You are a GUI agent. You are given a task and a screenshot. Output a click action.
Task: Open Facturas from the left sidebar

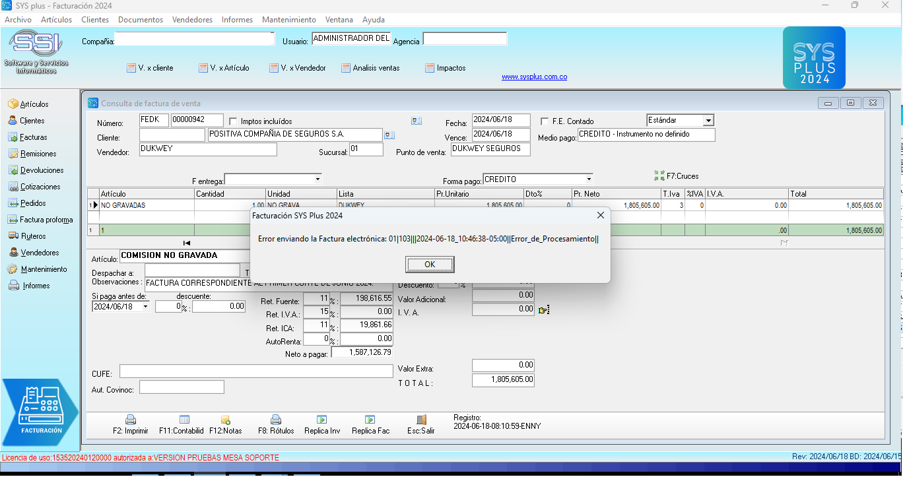28,137
